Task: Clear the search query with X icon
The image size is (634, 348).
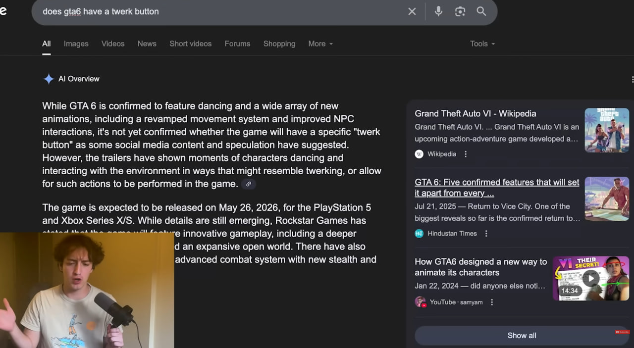Action: 412,11
